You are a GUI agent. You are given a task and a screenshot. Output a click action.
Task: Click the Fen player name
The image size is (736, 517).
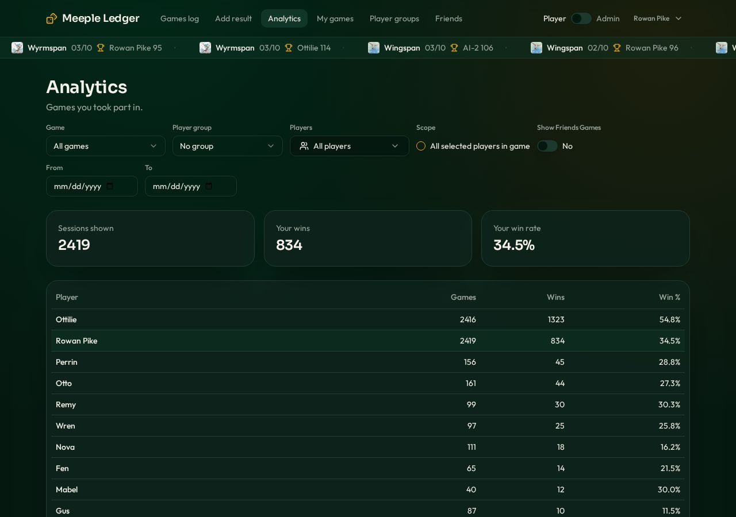coord(62,468)
